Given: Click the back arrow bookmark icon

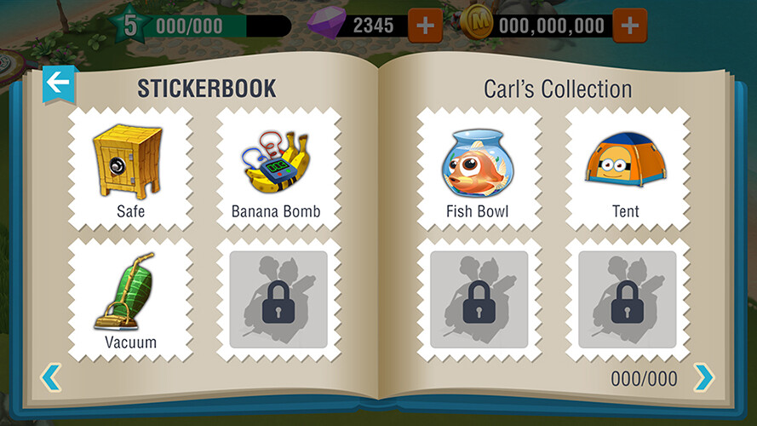Looking at the screenshot, I should pyautogui.click(x=59, y=83).
